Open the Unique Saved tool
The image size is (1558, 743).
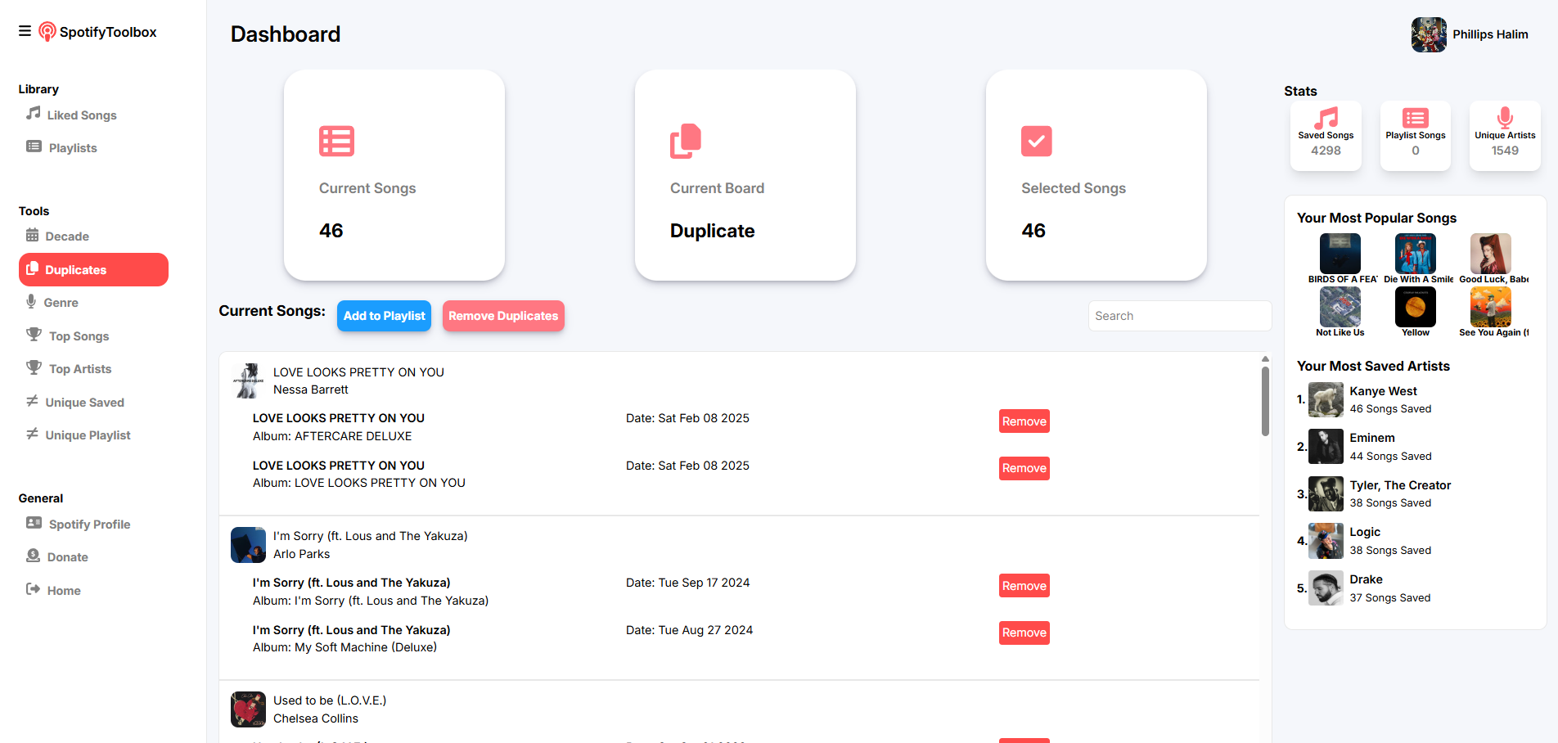[x=84, y=403]
